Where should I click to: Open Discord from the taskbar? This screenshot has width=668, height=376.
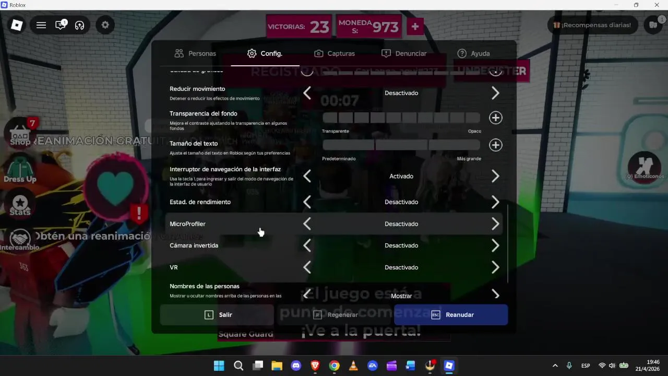[296, 366]
